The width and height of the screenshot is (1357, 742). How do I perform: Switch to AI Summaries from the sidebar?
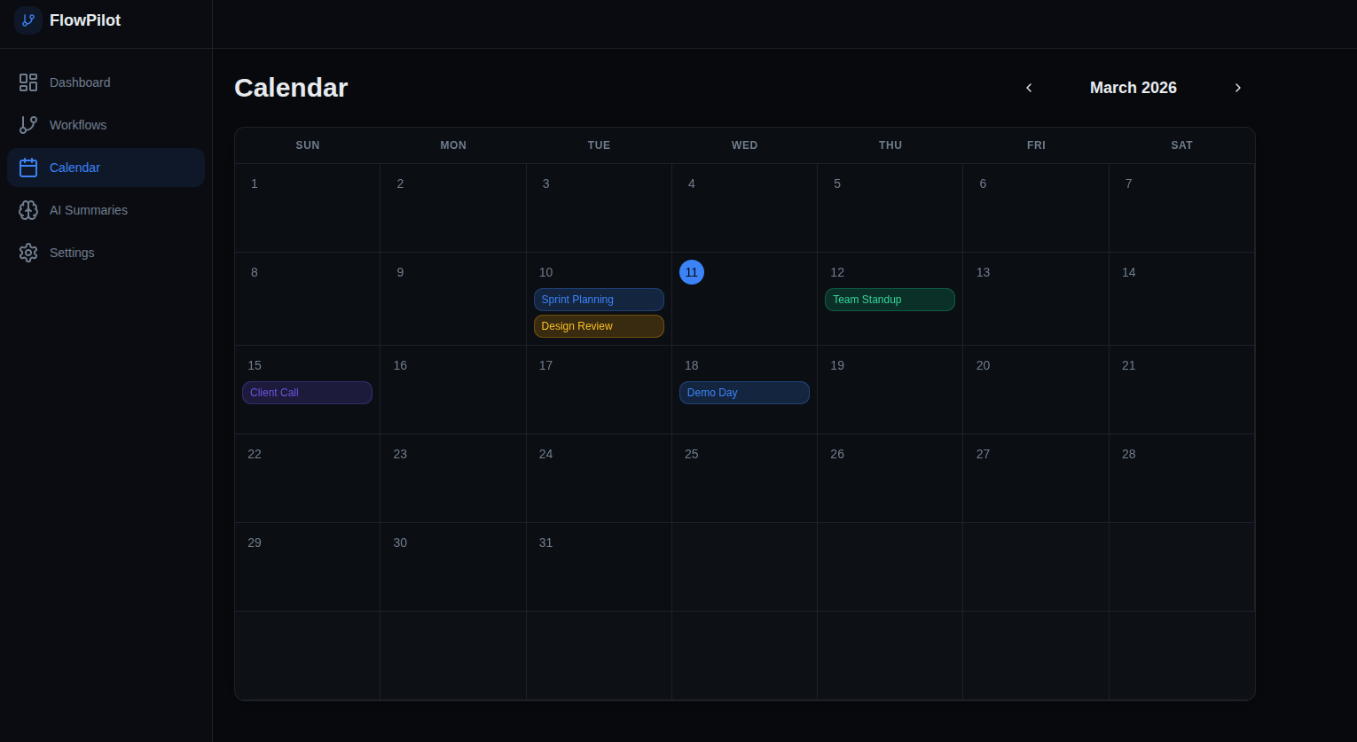88,210
